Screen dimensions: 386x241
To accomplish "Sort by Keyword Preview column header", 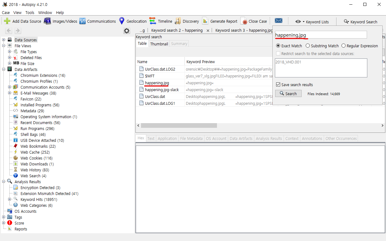I will click(x=200, y=62).
